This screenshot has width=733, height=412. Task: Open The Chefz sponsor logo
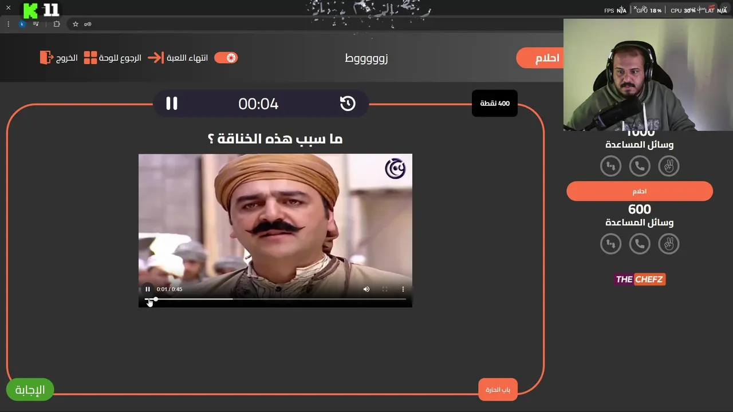pyautogui.click(x=640, y=279)
